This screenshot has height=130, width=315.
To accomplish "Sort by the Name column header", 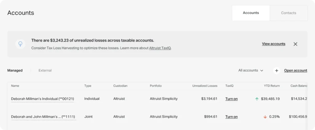I will point(15,86).
